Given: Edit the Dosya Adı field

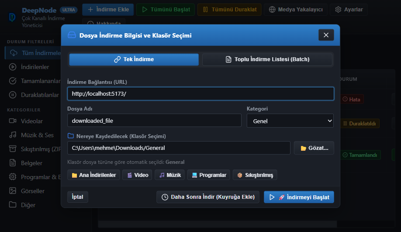Looking at the screenshot, I should coord(154,121).
